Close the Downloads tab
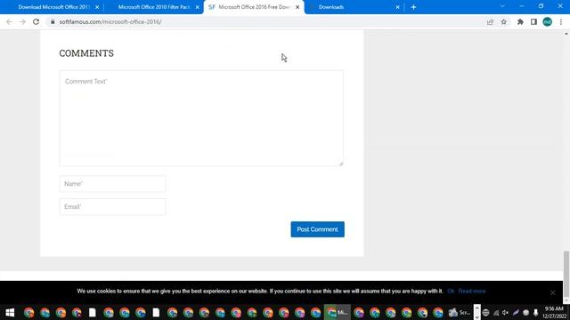This screenshot has height=320, width=570. (x=397, y=7)
